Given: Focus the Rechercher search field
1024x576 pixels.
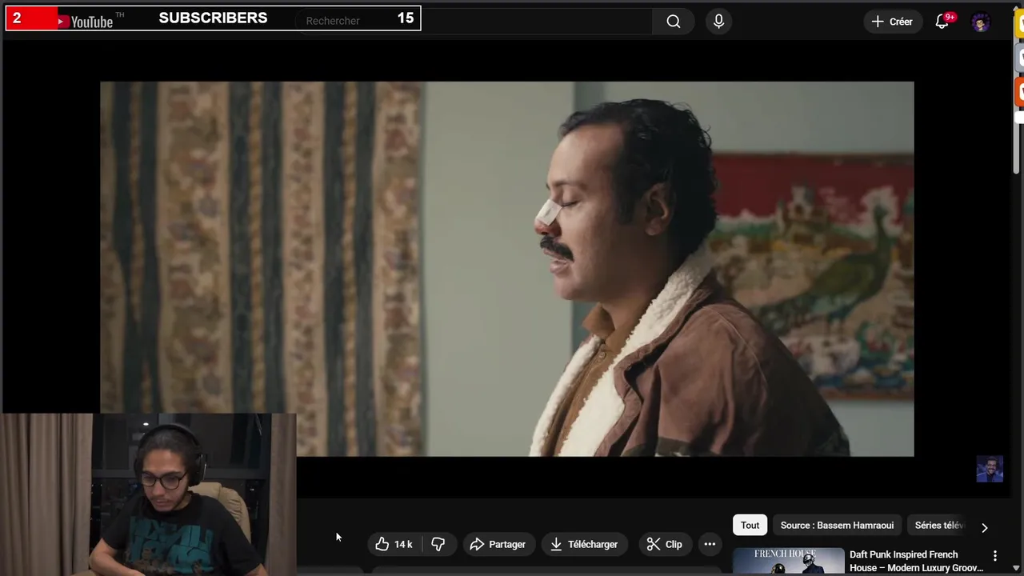Looking at the screenshot, I should [x=474, y=22].
